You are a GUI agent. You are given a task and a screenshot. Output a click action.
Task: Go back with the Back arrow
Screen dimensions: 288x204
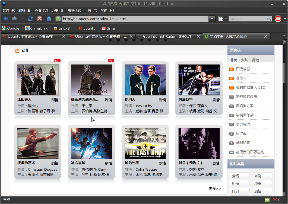pos(6,18)
